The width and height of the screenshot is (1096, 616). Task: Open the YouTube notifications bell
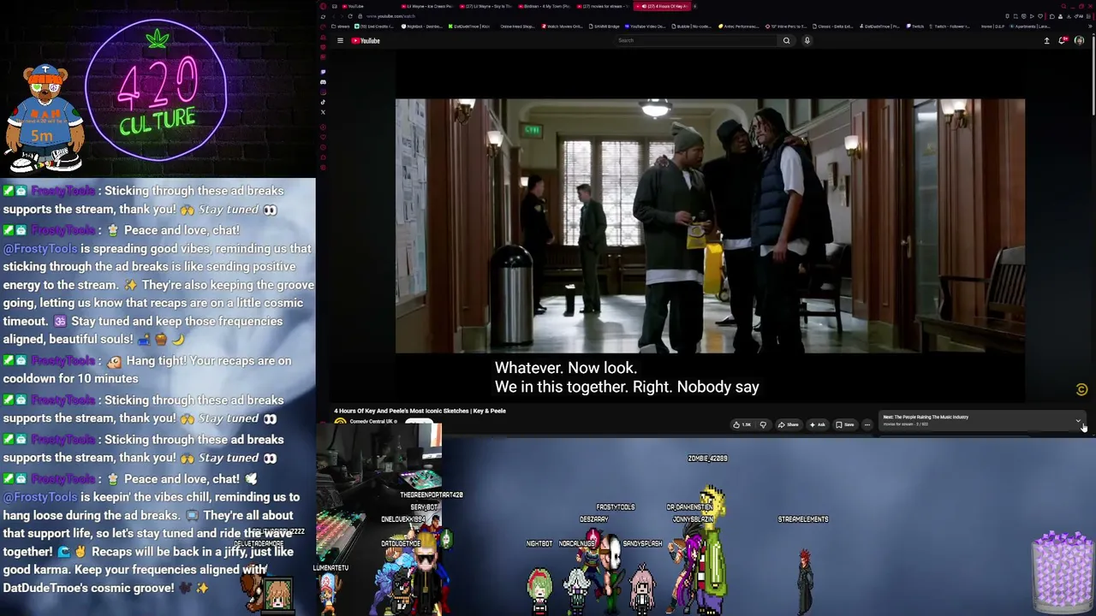pos(1063,40)
